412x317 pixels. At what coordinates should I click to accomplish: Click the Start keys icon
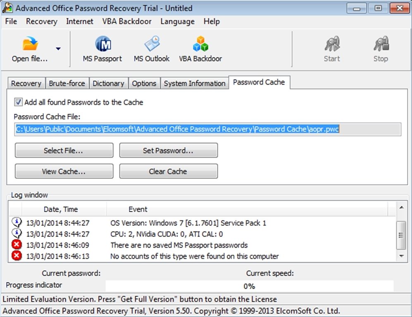click(x=332, y=44)
